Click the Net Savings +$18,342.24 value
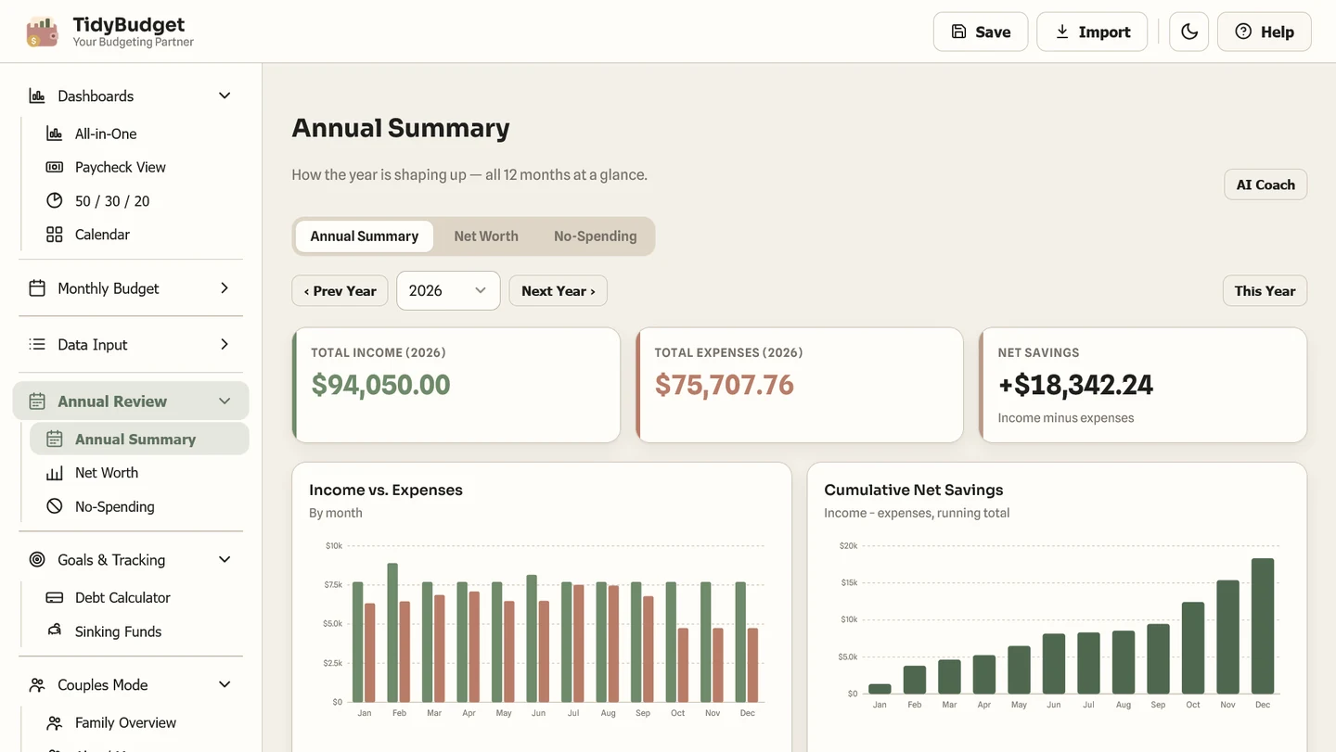1336x752 pixels. [1076, 385]
